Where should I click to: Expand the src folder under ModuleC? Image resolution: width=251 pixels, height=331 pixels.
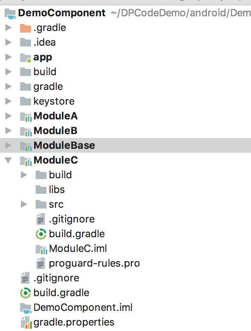[x=24, y=204]
